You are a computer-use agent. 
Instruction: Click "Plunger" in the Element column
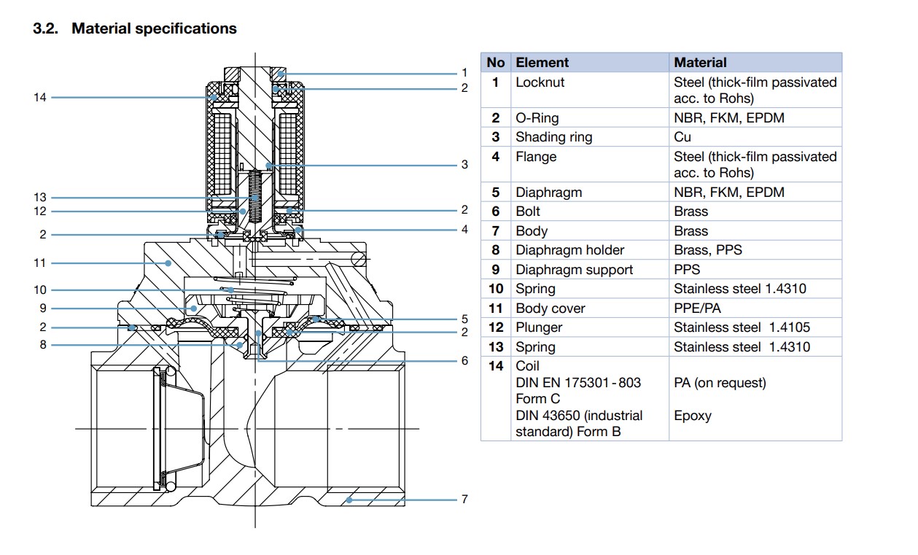[539, 328]
